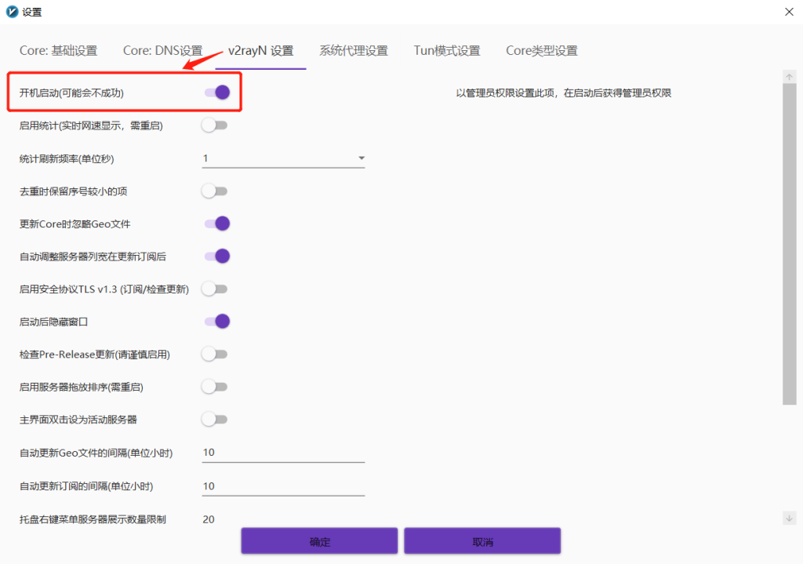Click the 自动更新订阅的间隔(单位小时) label

point(86,486)
